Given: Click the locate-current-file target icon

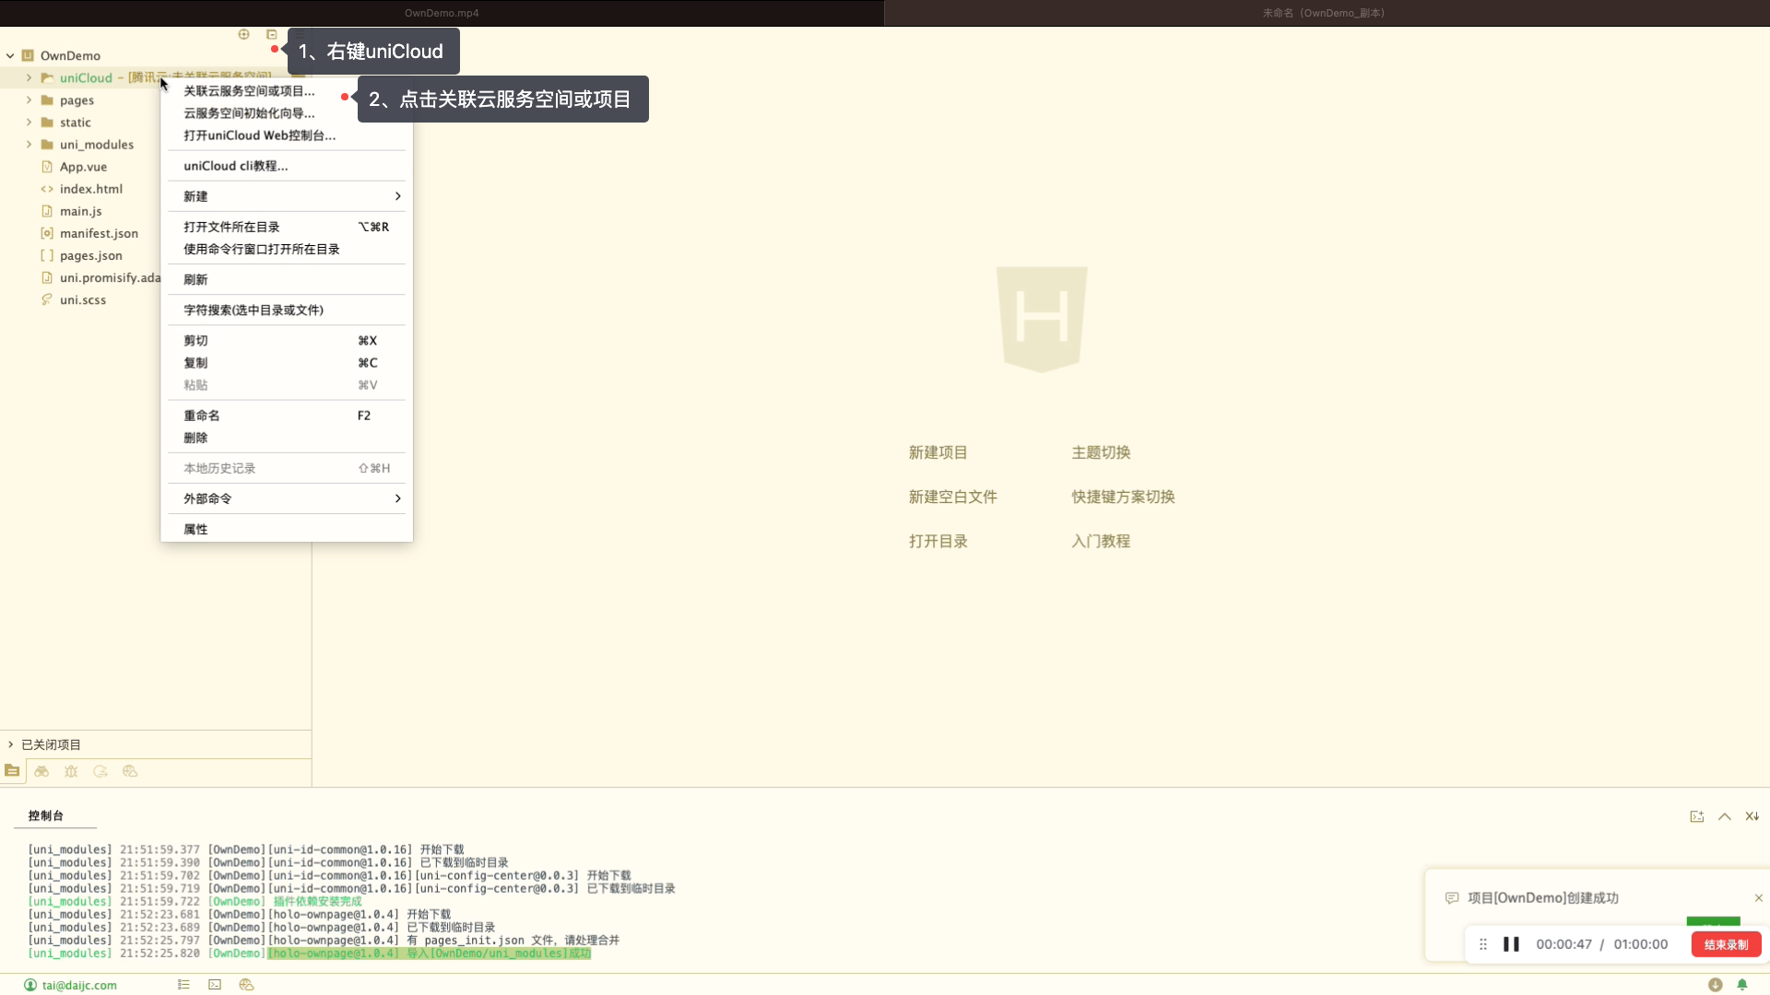Looking at the screenshot, I should 244,34.
